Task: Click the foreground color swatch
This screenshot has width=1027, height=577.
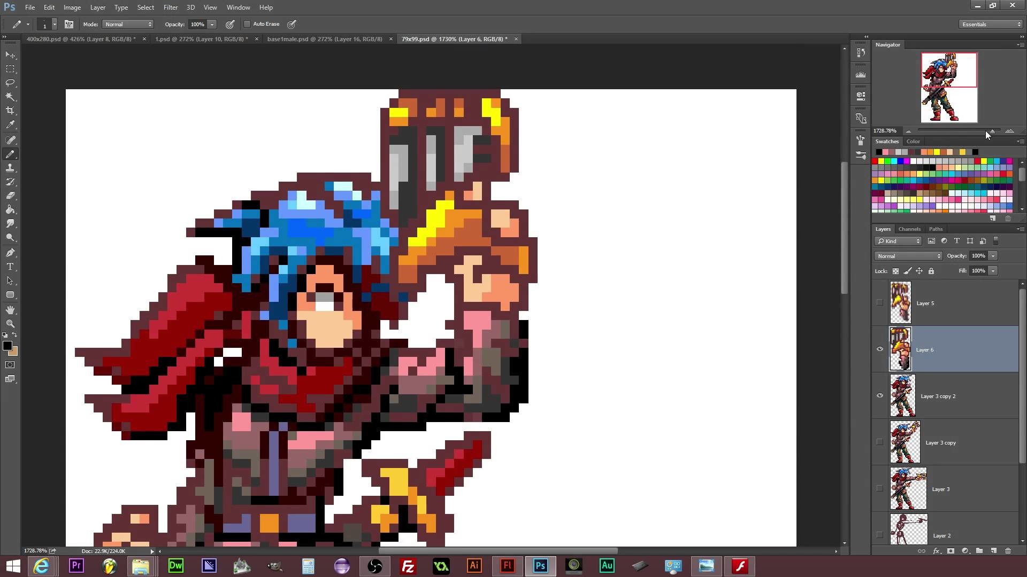Action: (x=7, y=346)
